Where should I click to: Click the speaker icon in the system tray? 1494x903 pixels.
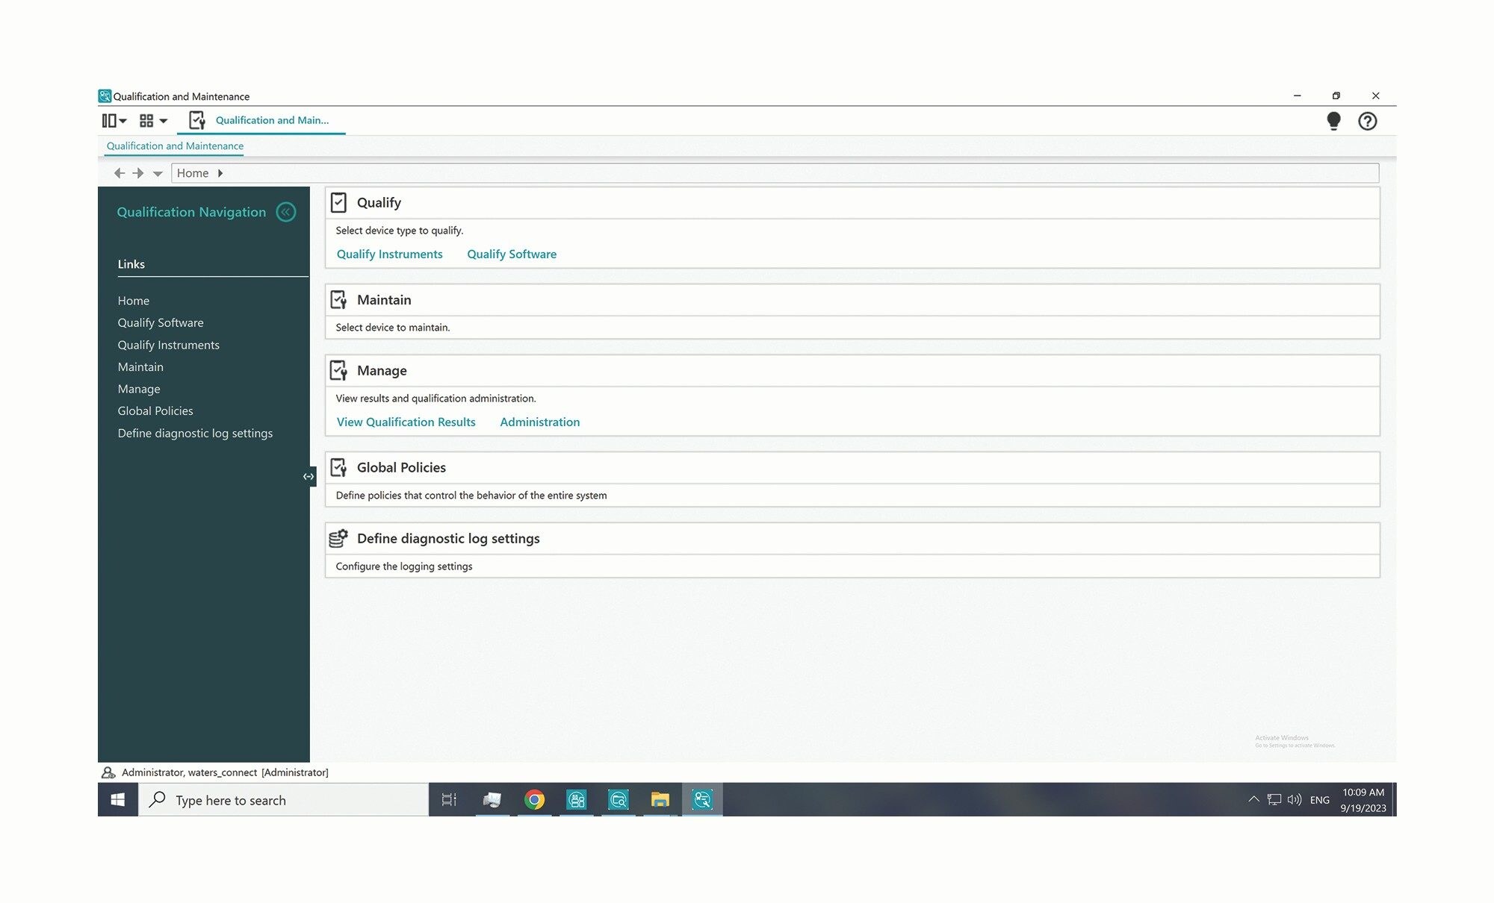[x=1294, y=799]
